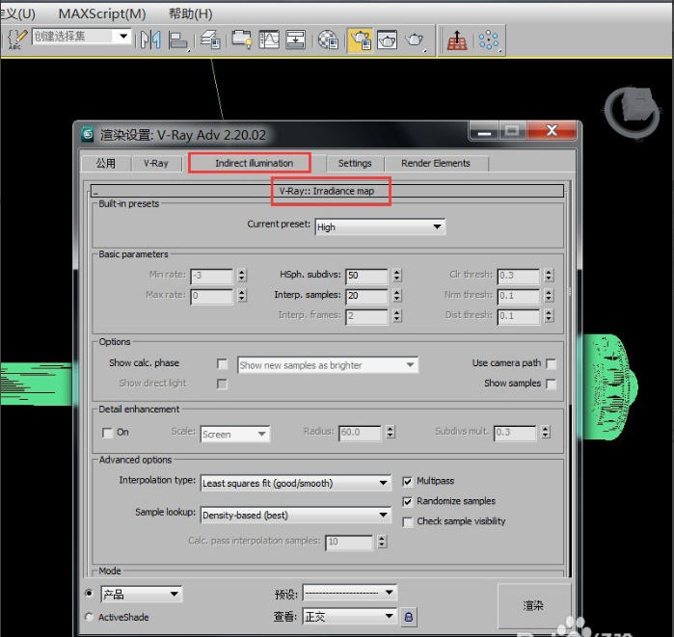Click the Min rate spinner arrows

[242, 276]
